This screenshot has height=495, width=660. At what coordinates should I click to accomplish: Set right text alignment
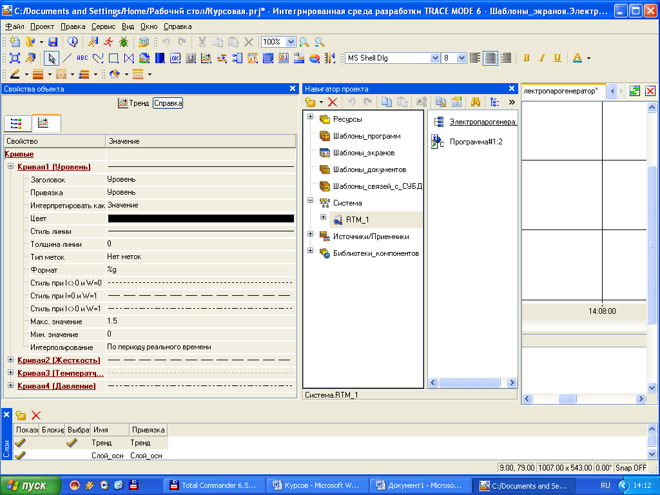(506, 58)
